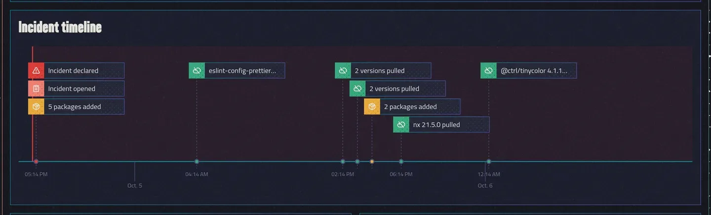Select the timeline dot at 06:14 PM
The width and height of the screenshot is (711, 215).
[x=401, y=161]
